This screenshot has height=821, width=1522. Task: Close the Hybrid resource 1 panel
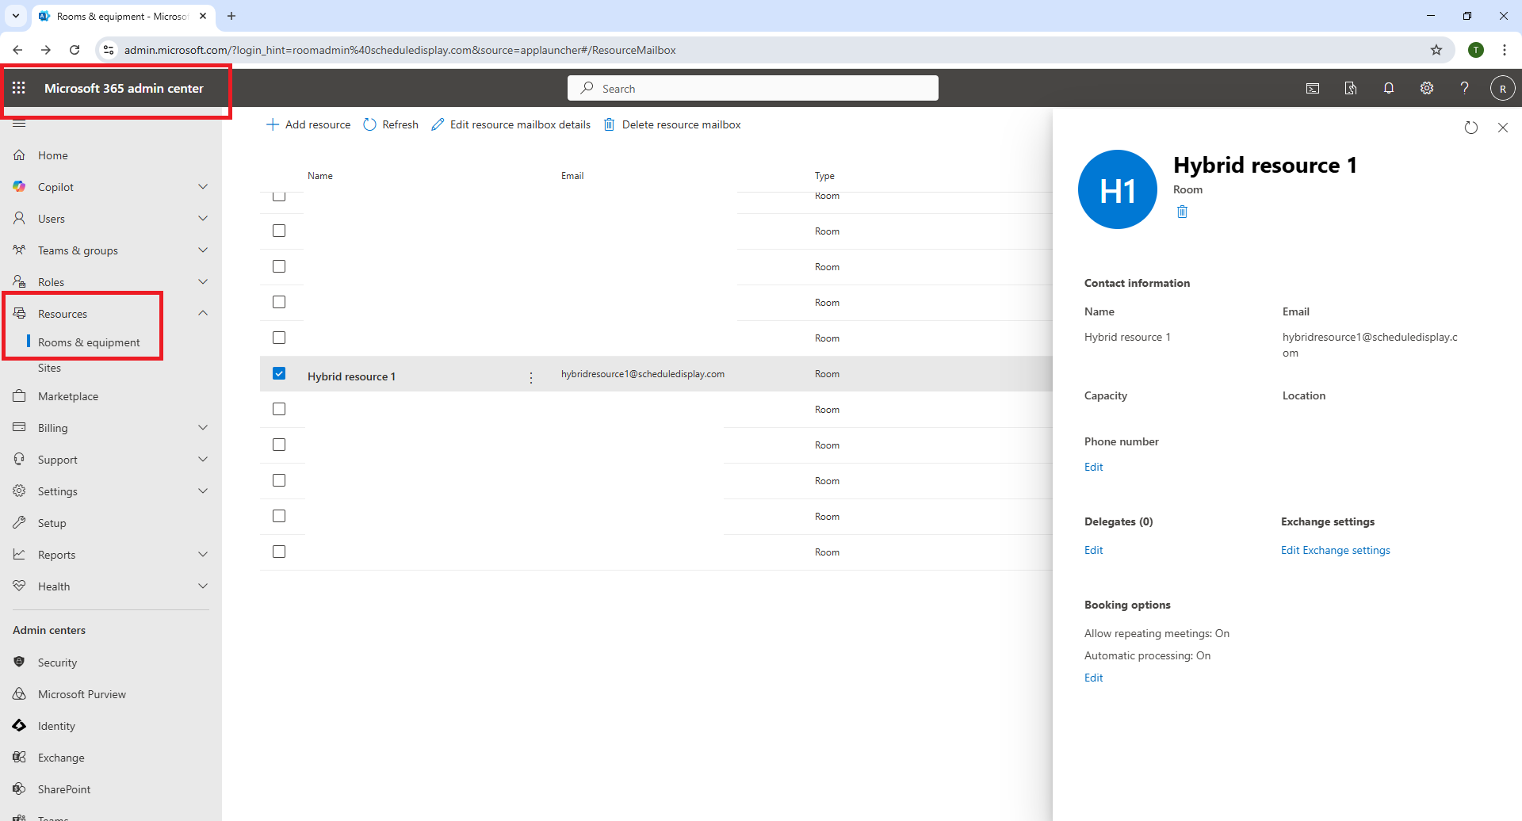(1503, 128)
